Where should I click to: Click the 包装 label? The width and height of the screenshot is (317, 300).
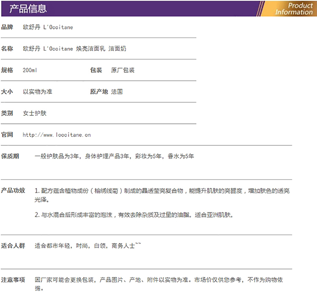(x=96, y=70)
